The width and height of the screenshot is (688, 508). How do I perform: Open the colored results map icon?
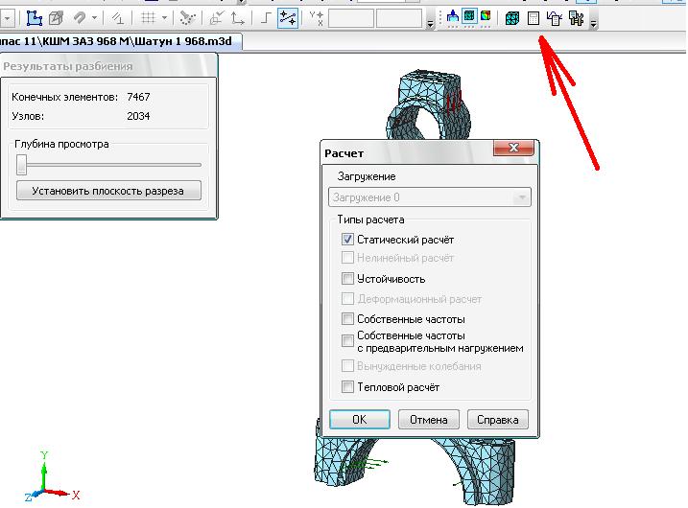coord(486,17)
